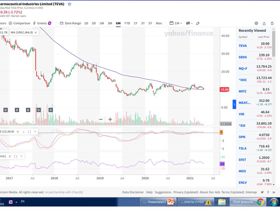Open SEDG from Recently Viewed list
Screen dimensions: 280x210
[242, 57]
